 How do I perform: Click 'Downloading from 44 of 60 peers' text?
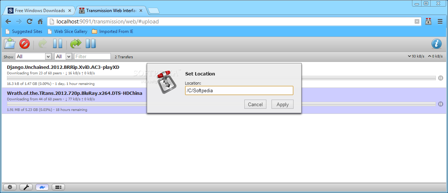pos(51,99)
